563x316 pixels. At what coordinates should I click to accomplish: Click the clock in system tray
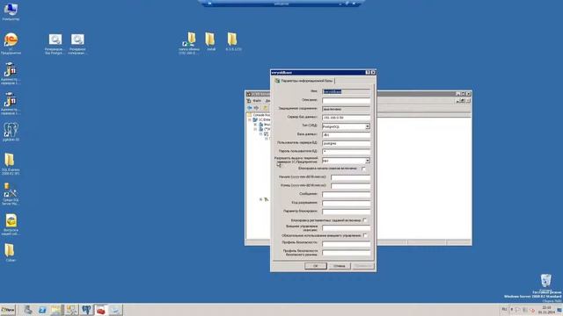[x=546, y=310]
